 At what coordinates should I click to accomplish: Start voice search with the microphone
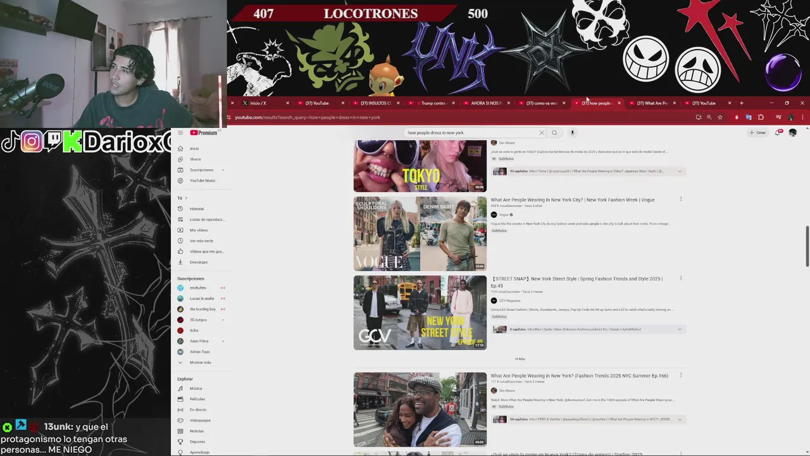(572, 132)
